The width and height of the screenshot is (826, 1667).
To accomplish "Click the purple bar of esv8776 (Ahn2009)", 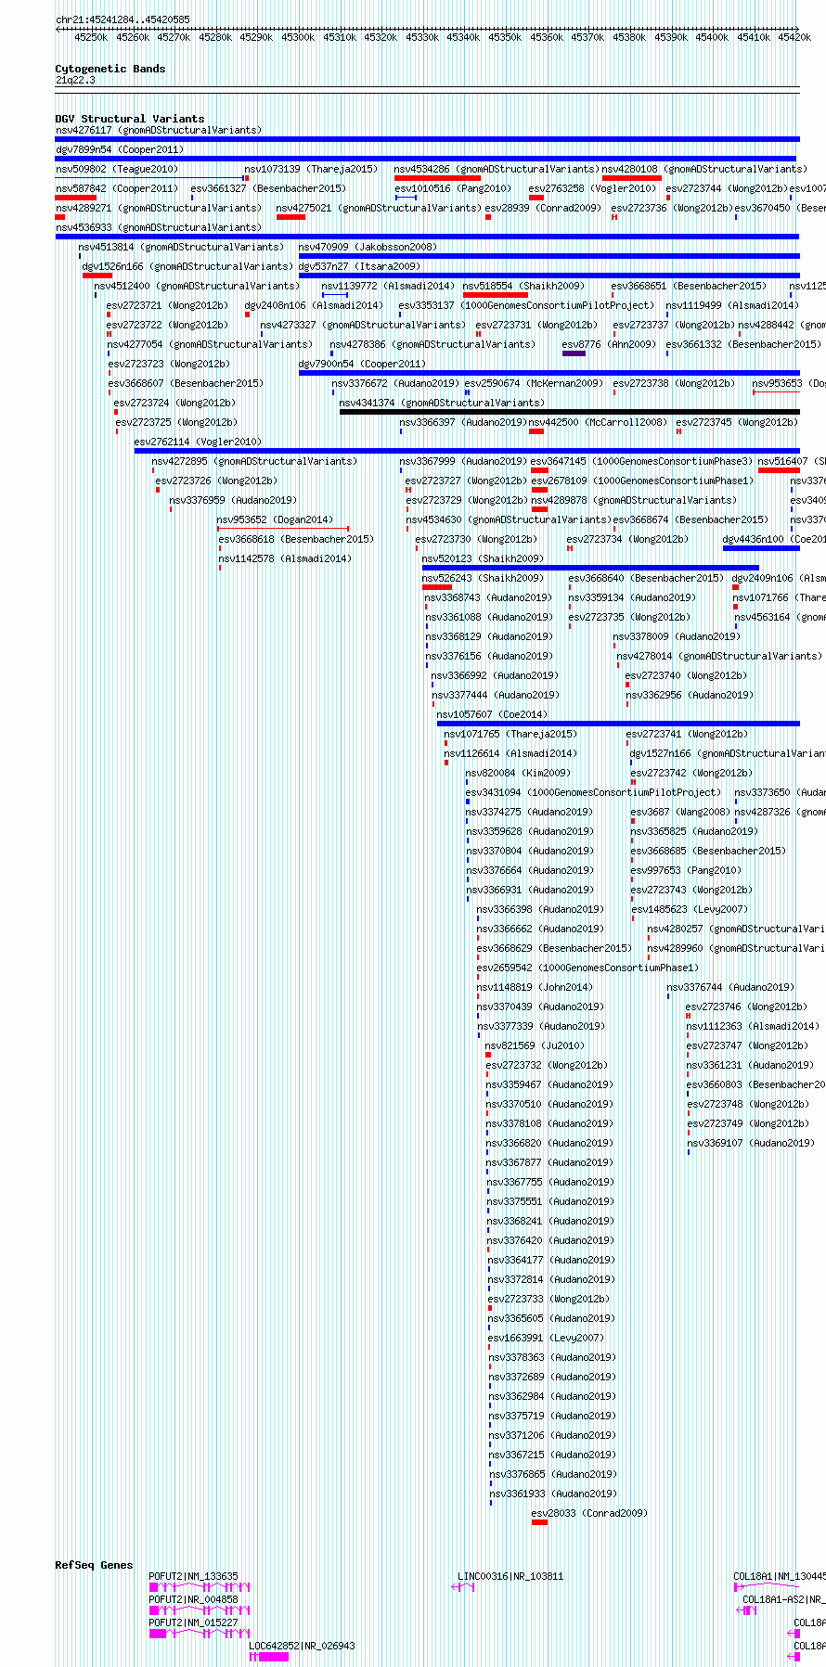I will (x=574, y=353).
